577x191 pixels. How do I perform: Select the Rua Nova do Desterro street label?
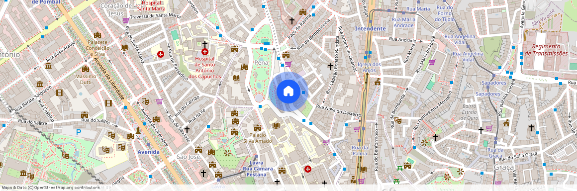[x=339, y=111]
